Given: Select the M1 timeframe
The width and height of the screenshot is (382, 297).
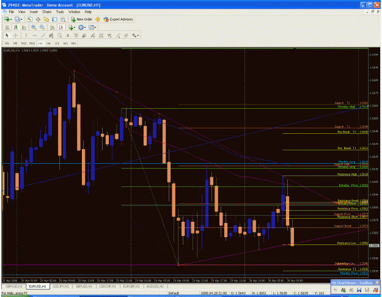Looking at the screenshot, I should pos(7,43).
